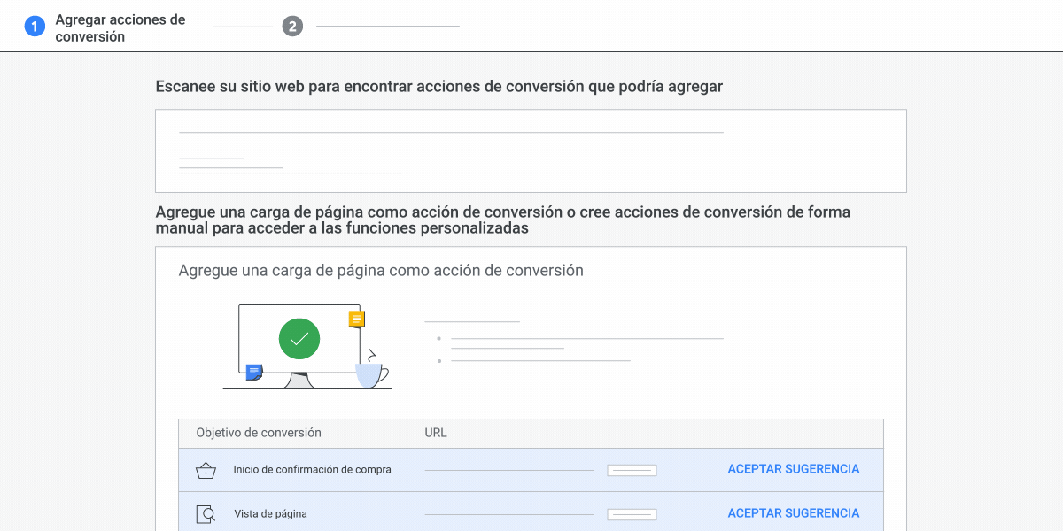This screenshot has height=531, width=1063.
Task: Click ACEPTAR SUGERENCIA for 'Inicio de confirmación de compra'
Action: 793,468
